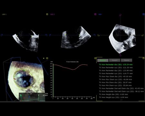
Task: Click the blue plane handle right of LAX 1
Action: tap(46, 35)
